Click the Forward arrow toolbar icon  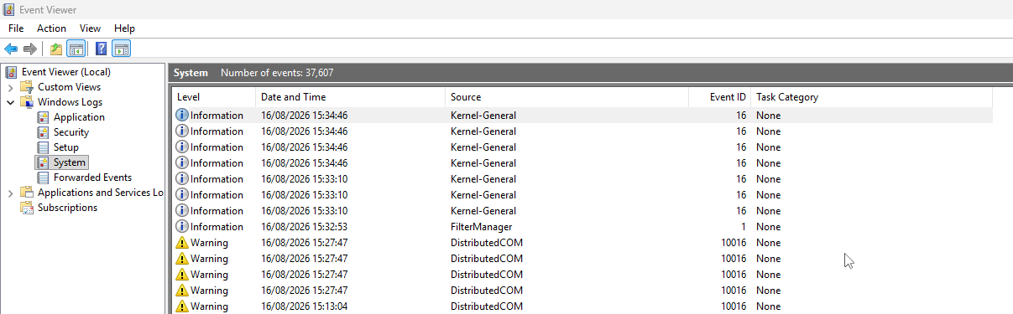pyautogui.click(x=30, y=49)
